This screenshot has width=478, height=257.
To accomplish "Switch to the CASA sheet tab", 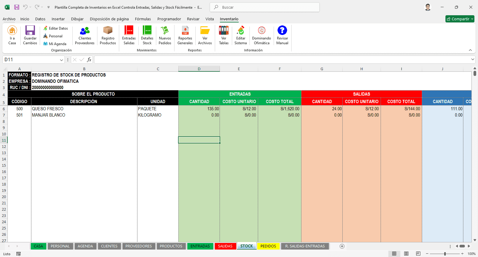I will 38,246.
